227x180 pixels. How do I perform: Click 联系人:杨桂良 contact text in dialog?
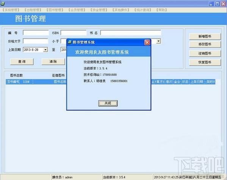(x=105, y=81)
